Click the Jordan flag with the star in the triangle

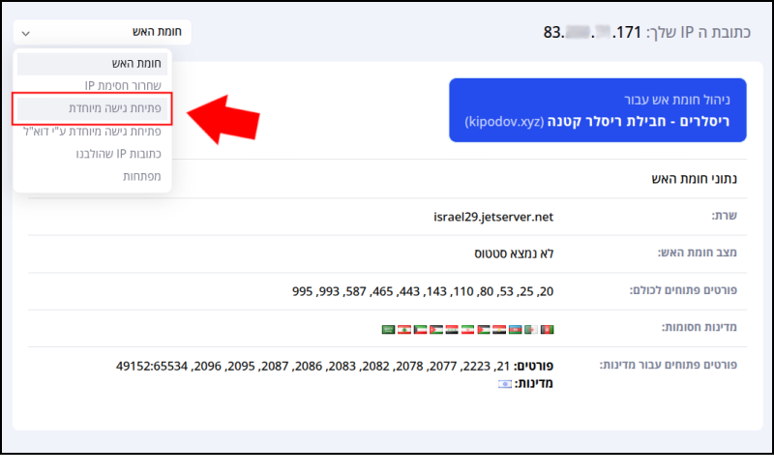pos(436,329)
